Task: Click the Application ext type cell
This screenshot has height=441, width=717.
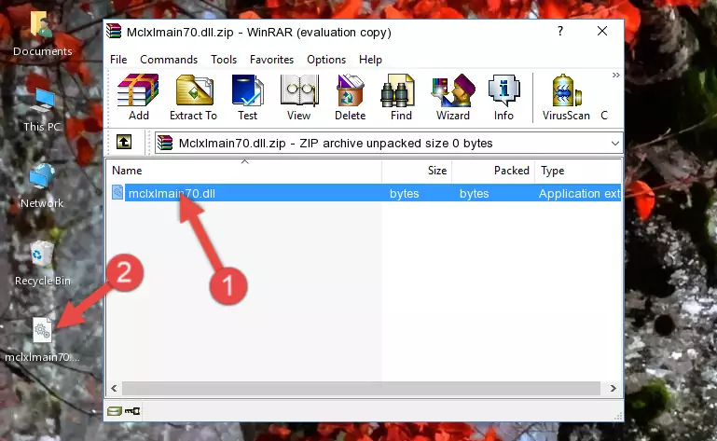Action: coord(579,194)
